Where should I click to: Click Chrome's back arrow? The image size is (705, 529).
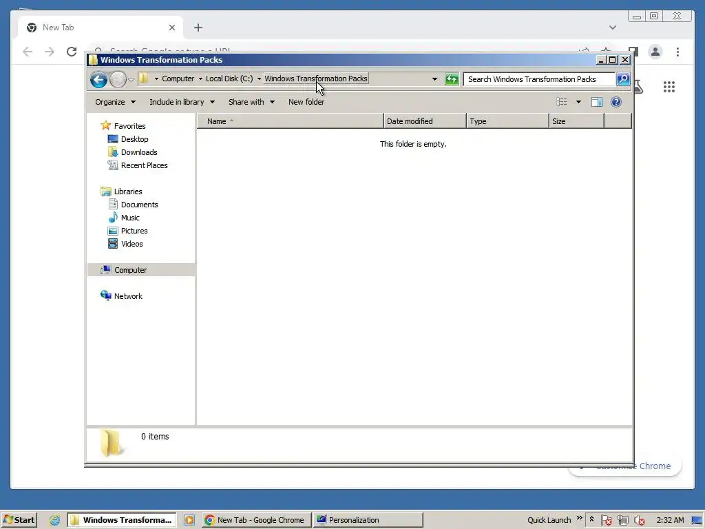28,52
